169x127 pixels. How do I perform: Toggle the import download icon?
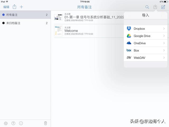155,7
